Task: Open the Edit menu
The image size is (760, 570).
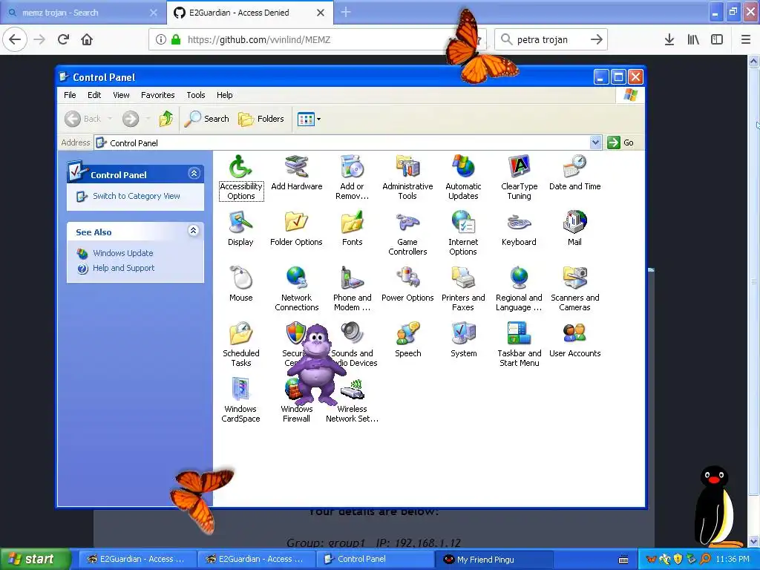Action: pos(94,95)
